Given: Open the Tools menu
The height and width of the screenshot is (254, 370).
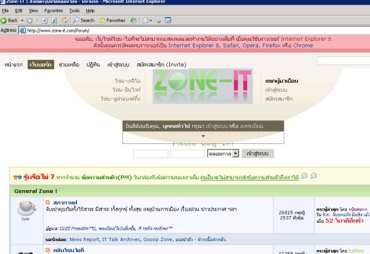Looking at the screenshot, I should click(x=74, y=11).
